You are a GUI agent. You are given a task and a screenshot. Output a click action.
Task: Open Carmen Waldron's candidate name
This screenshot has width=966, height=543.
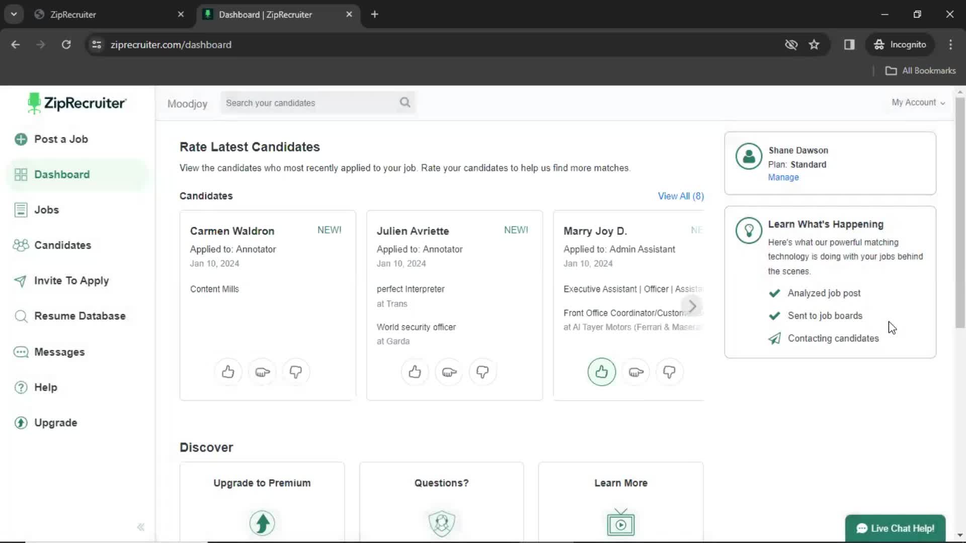tap(232, 231)
